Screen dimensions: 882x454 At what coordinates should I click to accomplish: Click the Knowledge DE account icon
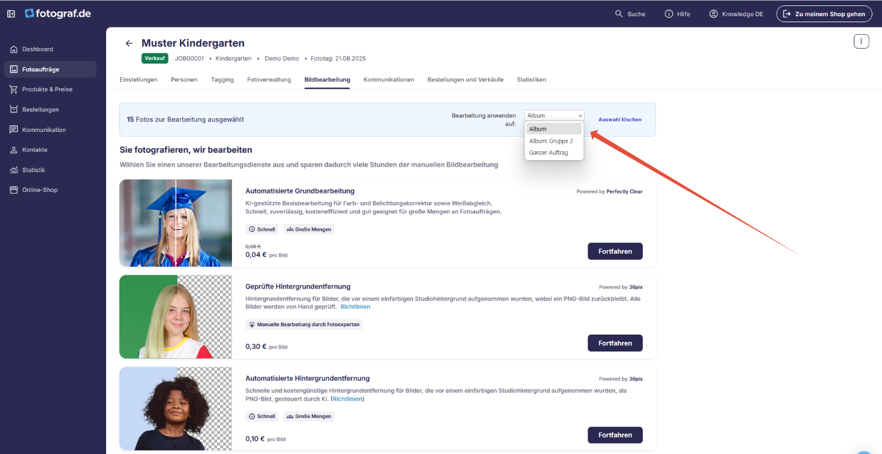point(714,14)
